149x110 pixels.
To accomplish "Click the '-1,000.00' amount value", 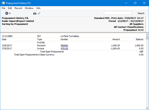I will tap(115, 48).
